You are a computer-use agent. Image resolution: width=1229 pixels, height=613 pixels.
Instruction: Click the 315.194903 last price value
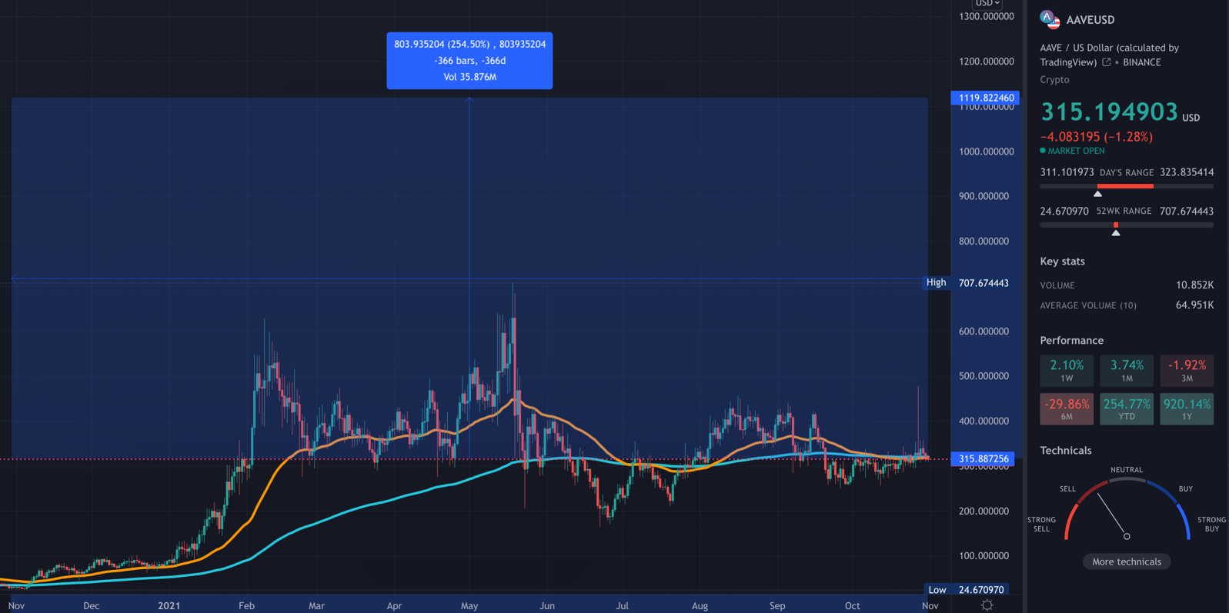pos(1109,112)
